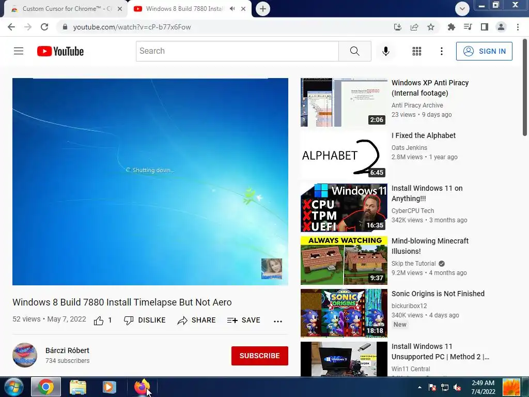Open Windows XP Anti Piracy thumbnail
The image size is (529, 397).
[x=344, y=102]
